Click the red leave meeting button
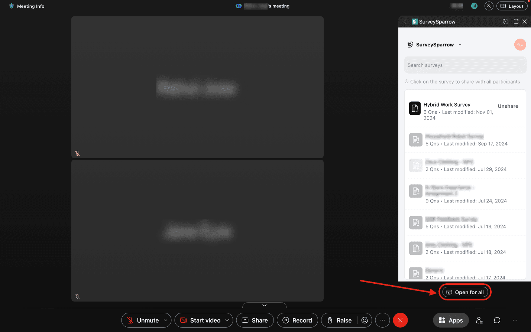Screen dimensions: 531x332 (400, 320)
